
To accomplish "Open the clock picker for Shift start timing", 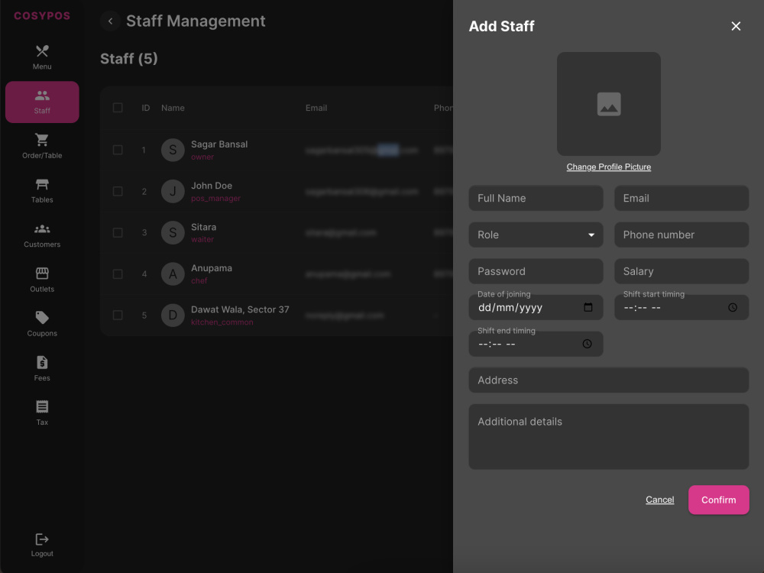I will [733, 307].
